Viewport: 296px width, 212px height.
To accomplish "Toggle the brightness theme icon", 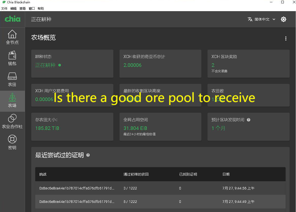I will [x=284, y=19].
